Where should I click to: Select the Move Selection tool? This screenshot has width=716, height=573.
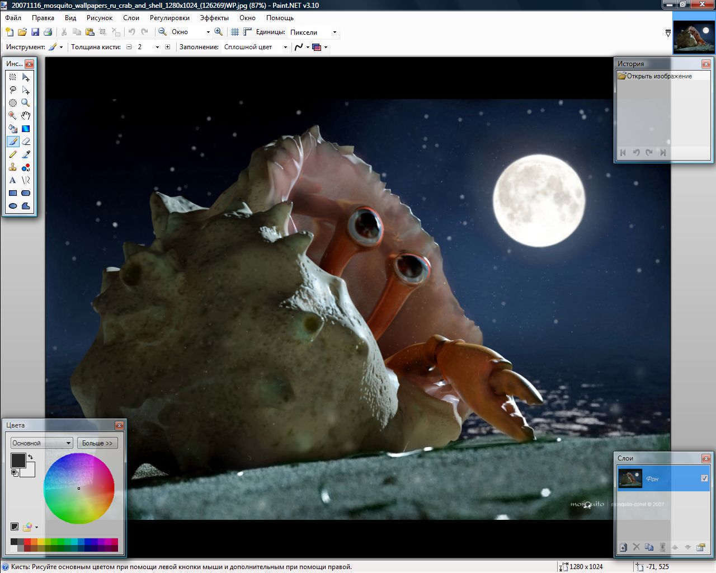click(26, 90)
